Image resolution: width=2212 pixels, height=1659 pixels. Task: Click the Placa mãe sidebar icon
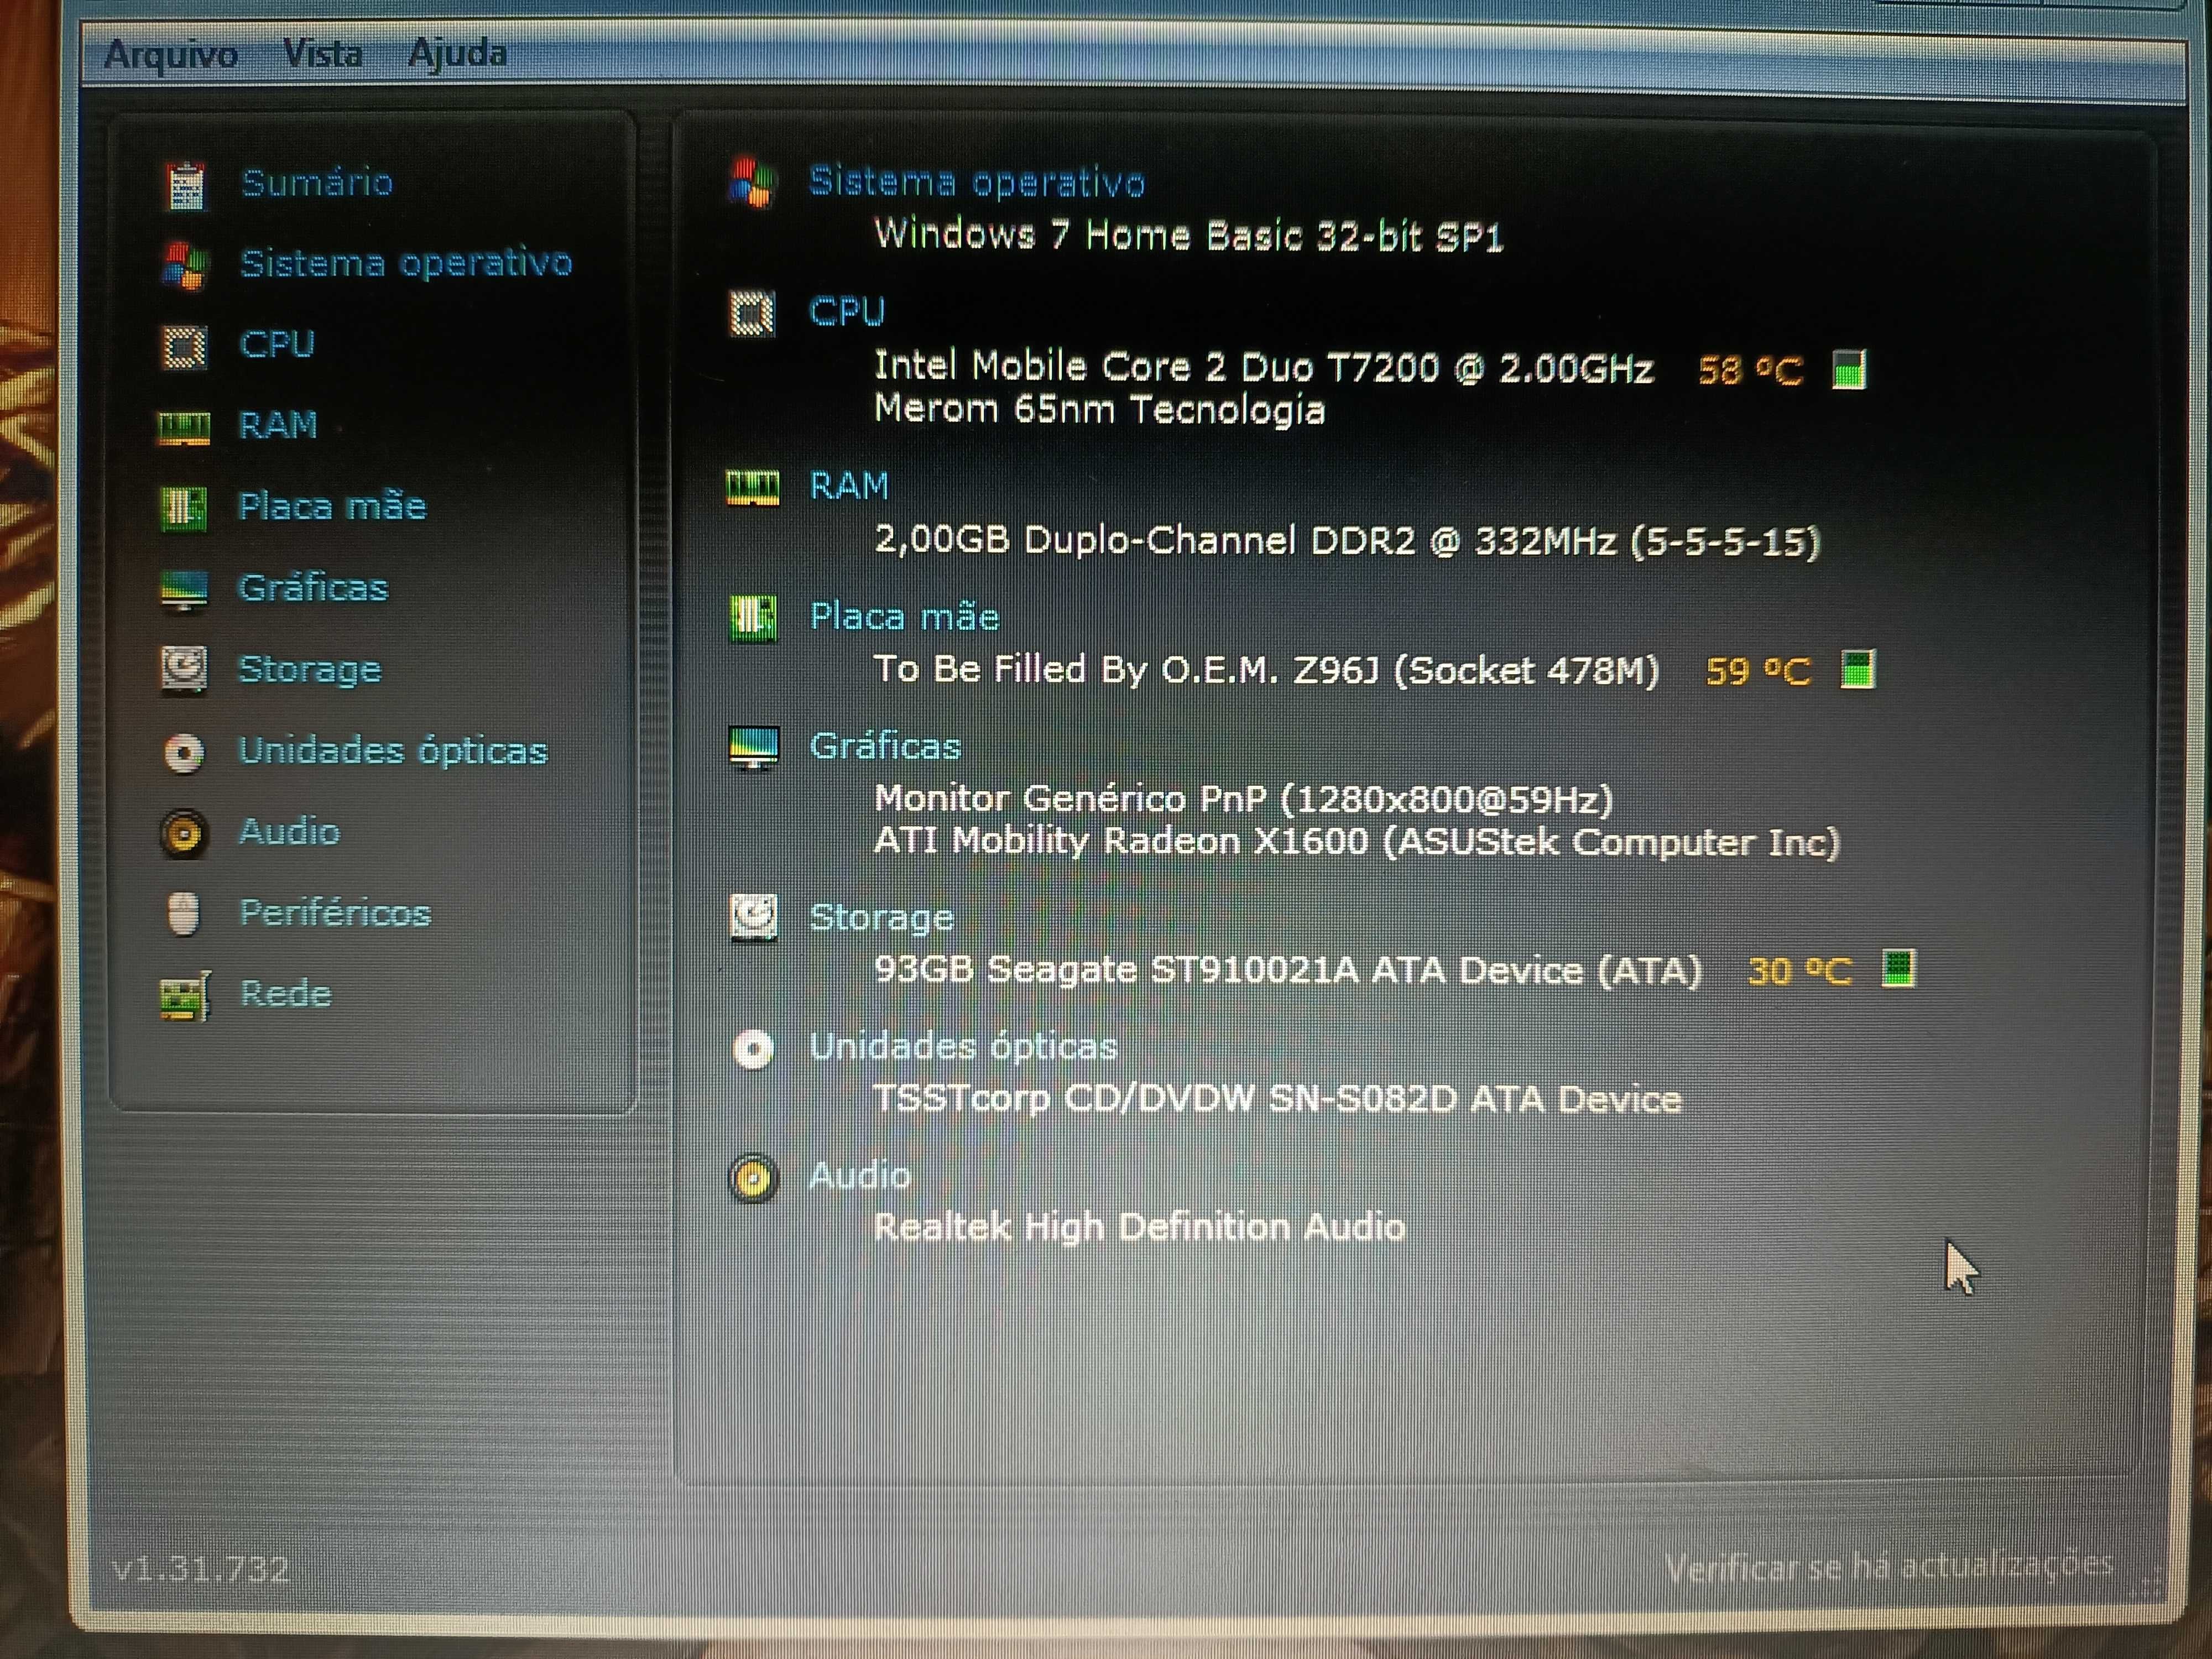pos(188,507)
